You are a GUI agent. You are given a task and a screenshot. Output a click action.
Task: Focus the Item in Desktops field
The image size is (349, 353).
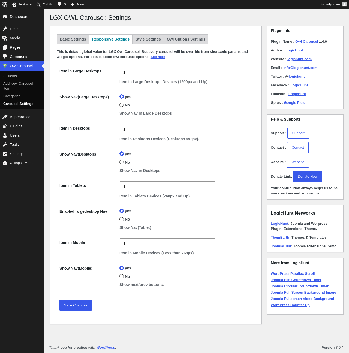pyautogui.click(x=167, y=130)
